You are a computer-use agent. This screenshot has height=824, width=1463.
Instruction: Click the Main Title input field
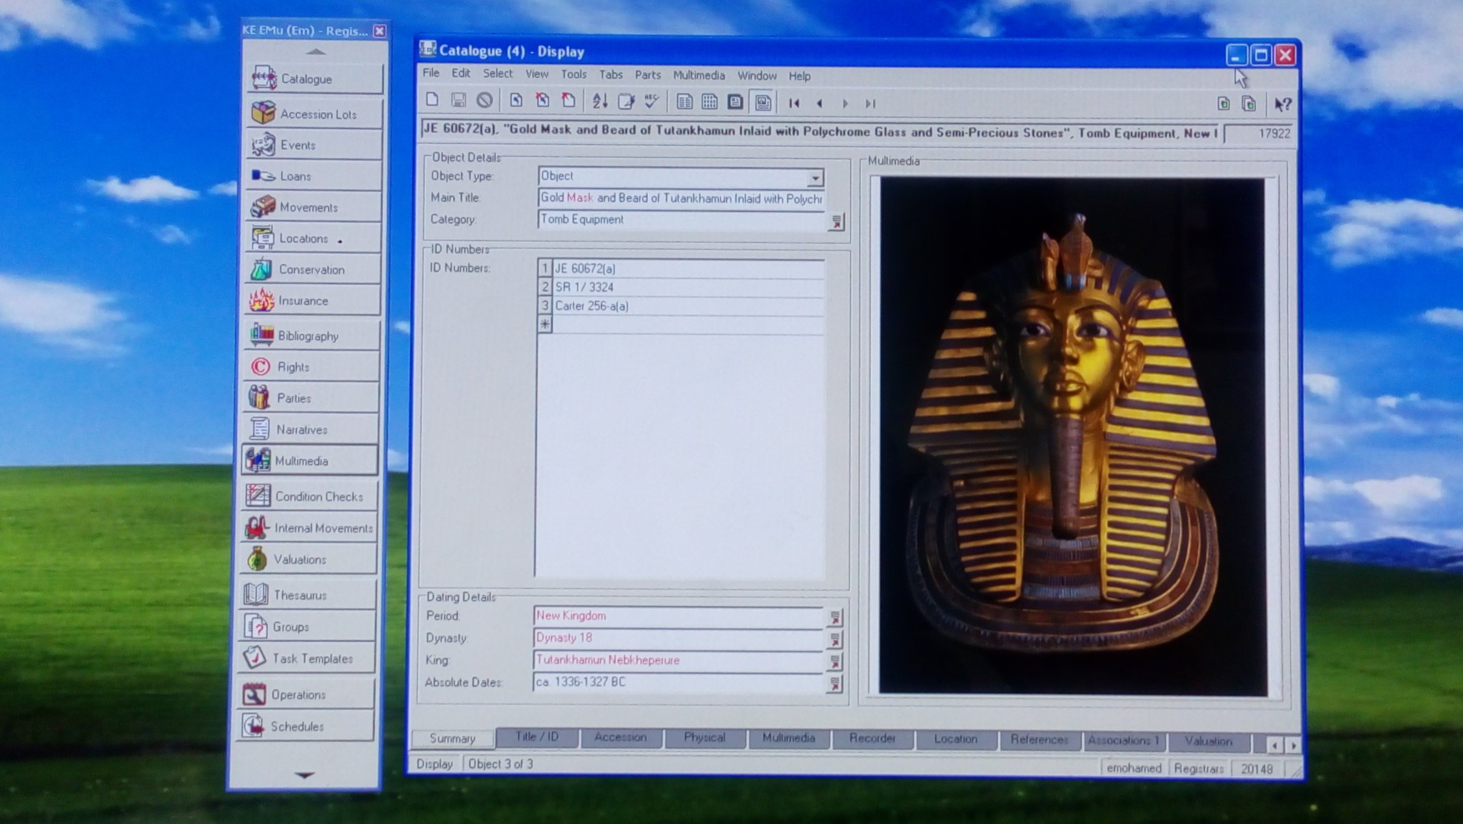(681, 199)
